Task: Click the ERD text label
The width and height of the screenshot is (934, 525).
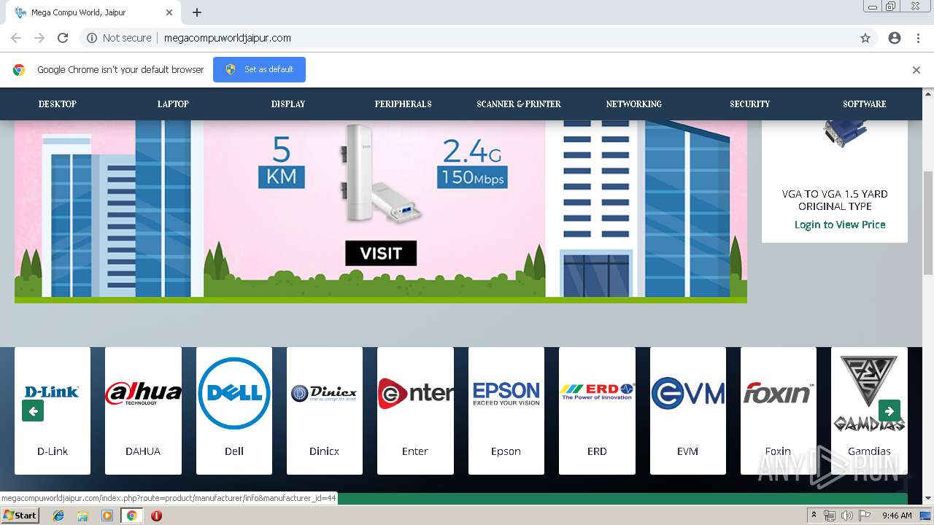Action: point(597,451)
